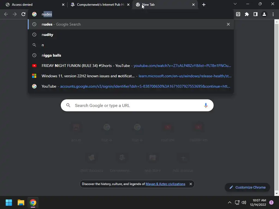279x209 pixels.
Task: Switch to the Access denied tab
Action: (x=34, y=5)
